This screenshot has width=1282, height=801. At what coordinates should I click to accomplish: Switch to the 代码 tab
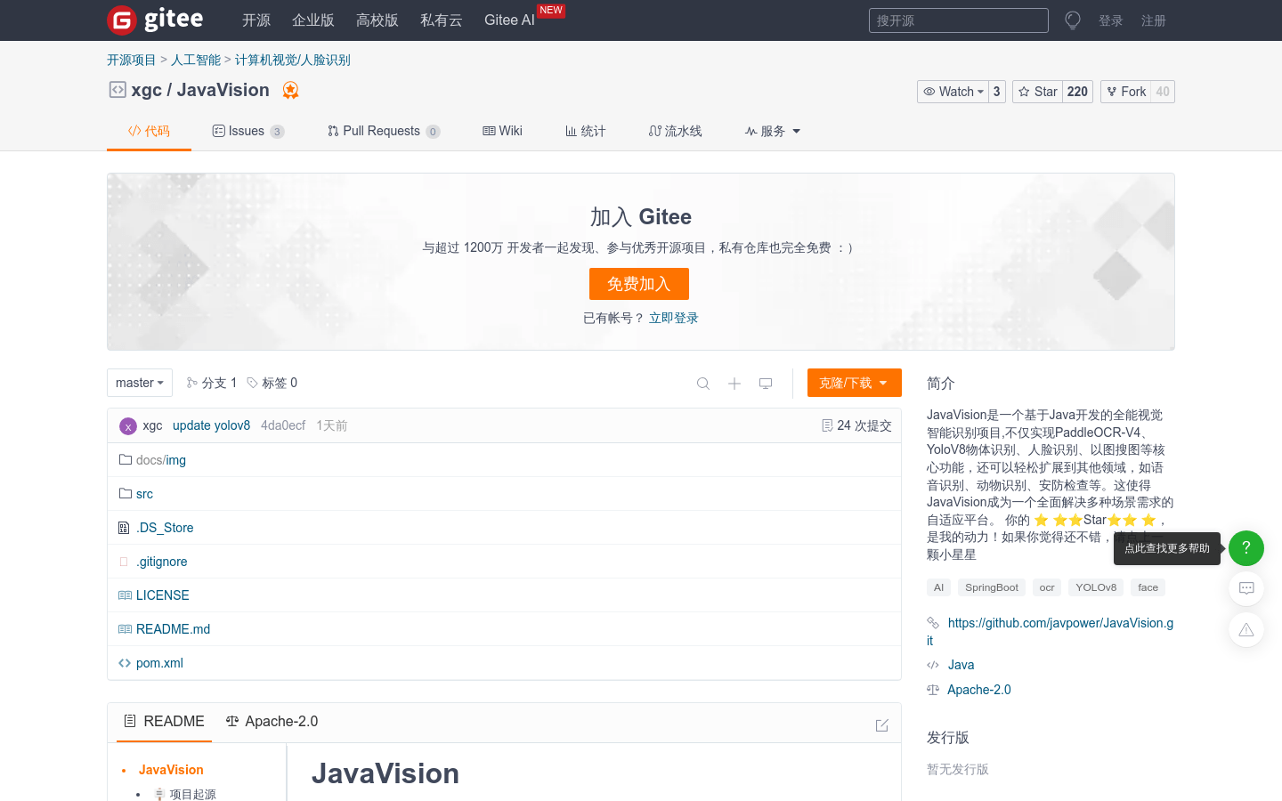click(x=149, y=131)
